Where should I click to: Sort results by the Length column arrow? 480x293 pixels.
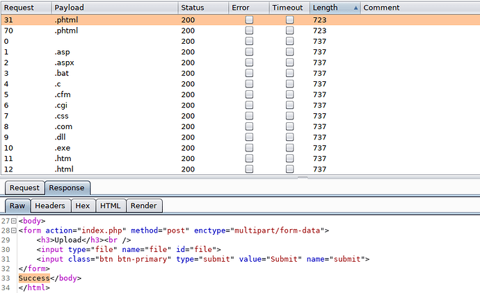tap(355, 8)
